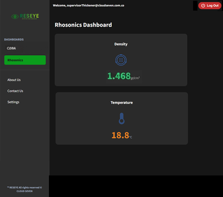The height and width of the screenshot is (197, 223).
Task: Click the Density sensor gauge icon
Action: [121, 60]
